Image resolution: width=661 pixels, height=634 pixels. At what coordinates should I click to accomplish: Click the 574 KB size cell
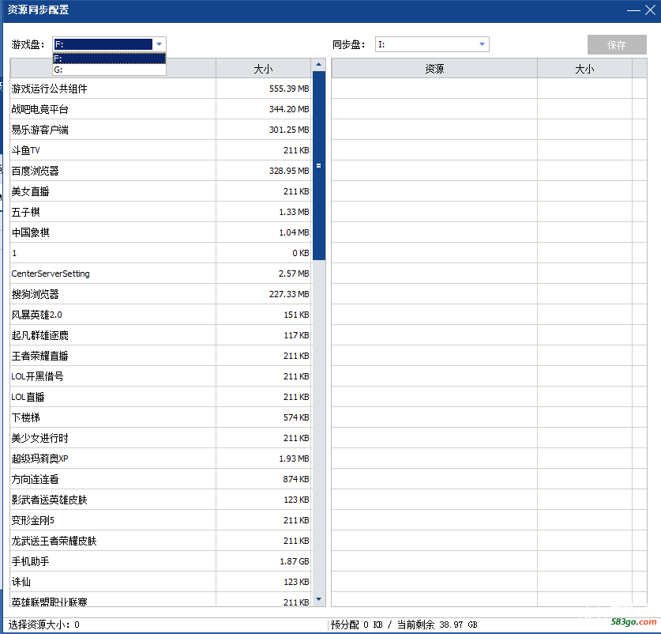pyautogui.click(x=264, y=417)
